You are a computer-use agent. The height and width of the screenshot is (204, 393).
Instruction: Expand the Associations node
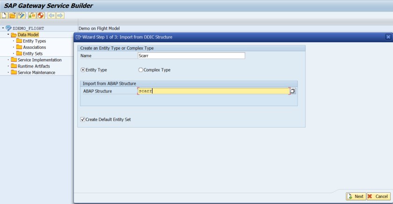coord(14,47)
